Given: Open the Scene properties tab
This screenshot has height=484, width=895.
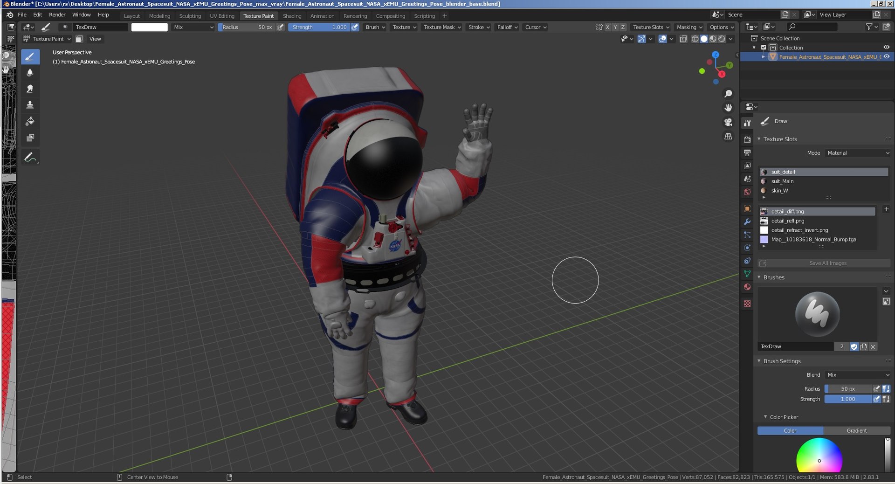Looking at the screenshot, I should coord(747,179).
